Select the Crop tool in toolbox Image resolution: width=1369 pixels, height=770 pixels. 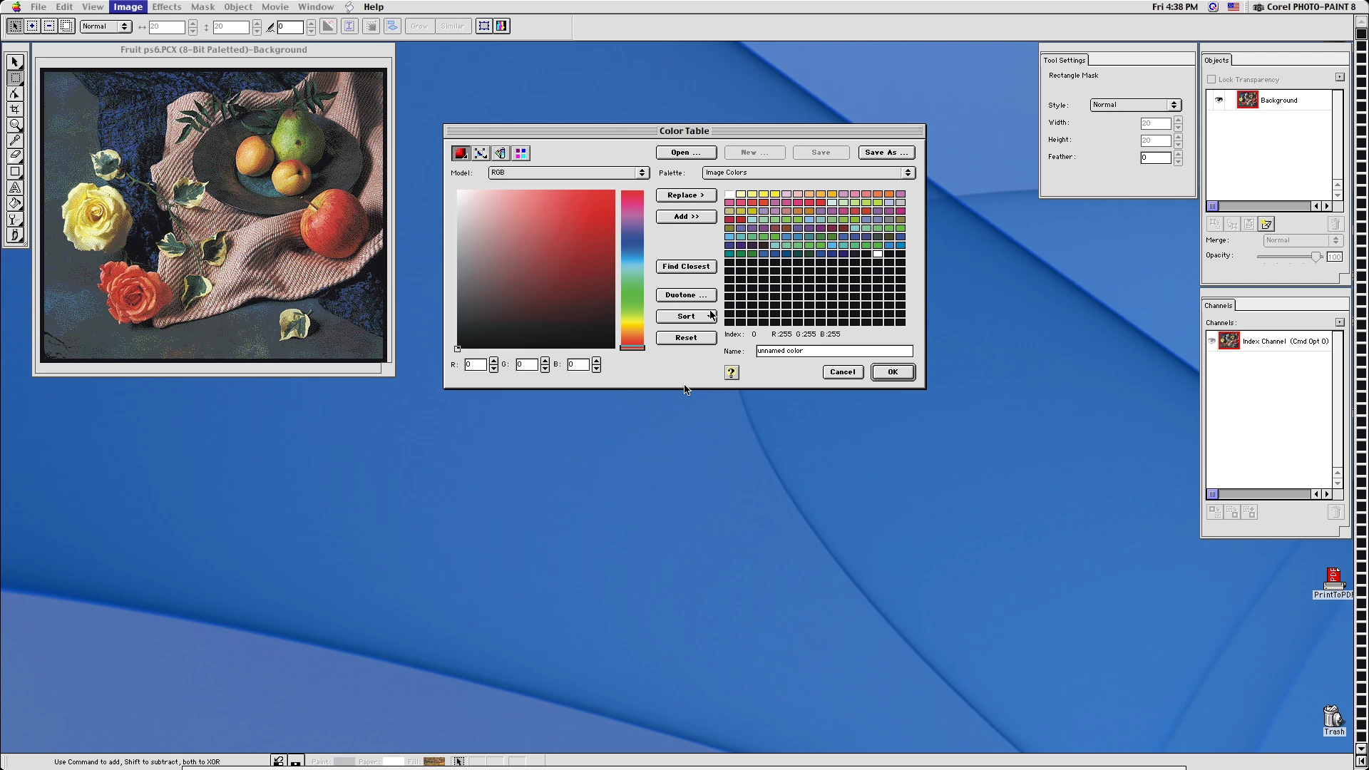point(15,109)
